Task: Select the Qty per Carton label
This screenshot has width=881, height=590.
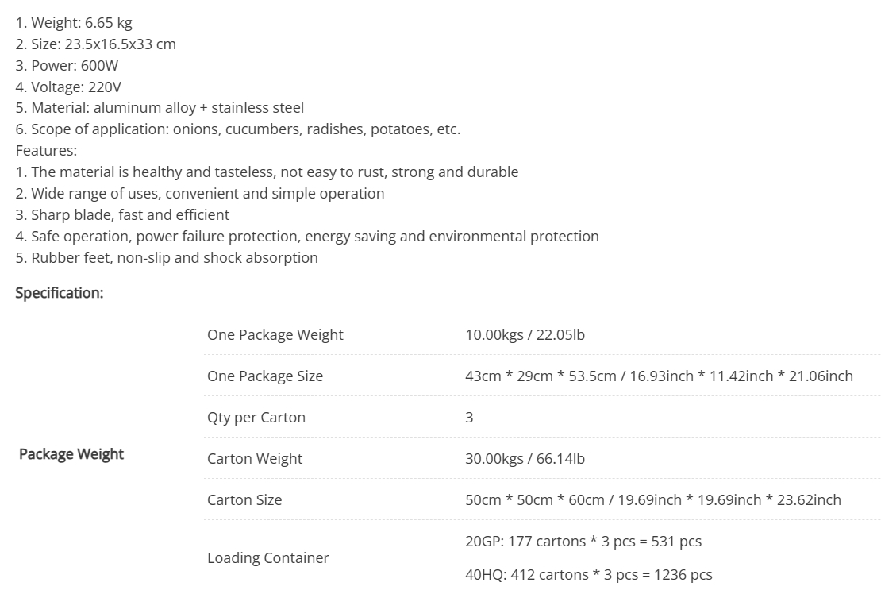Action: pyautogui.click(x=256, y=418)
